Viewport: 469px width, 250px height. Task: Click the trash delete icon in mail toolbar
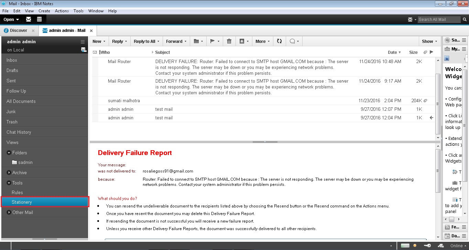click(229, 41)
